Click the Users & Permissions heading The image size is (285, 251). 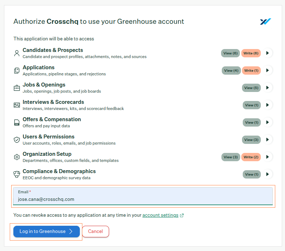click(48, 137)
